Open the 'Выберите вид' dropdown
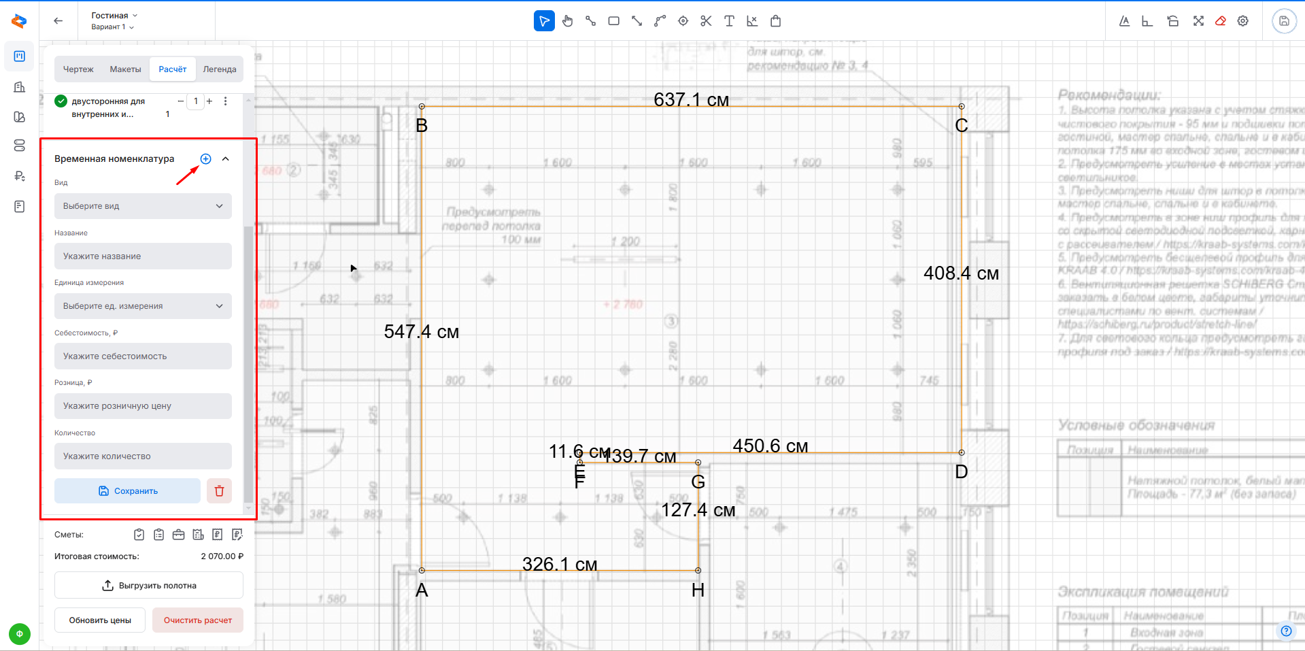 point(143,206)
